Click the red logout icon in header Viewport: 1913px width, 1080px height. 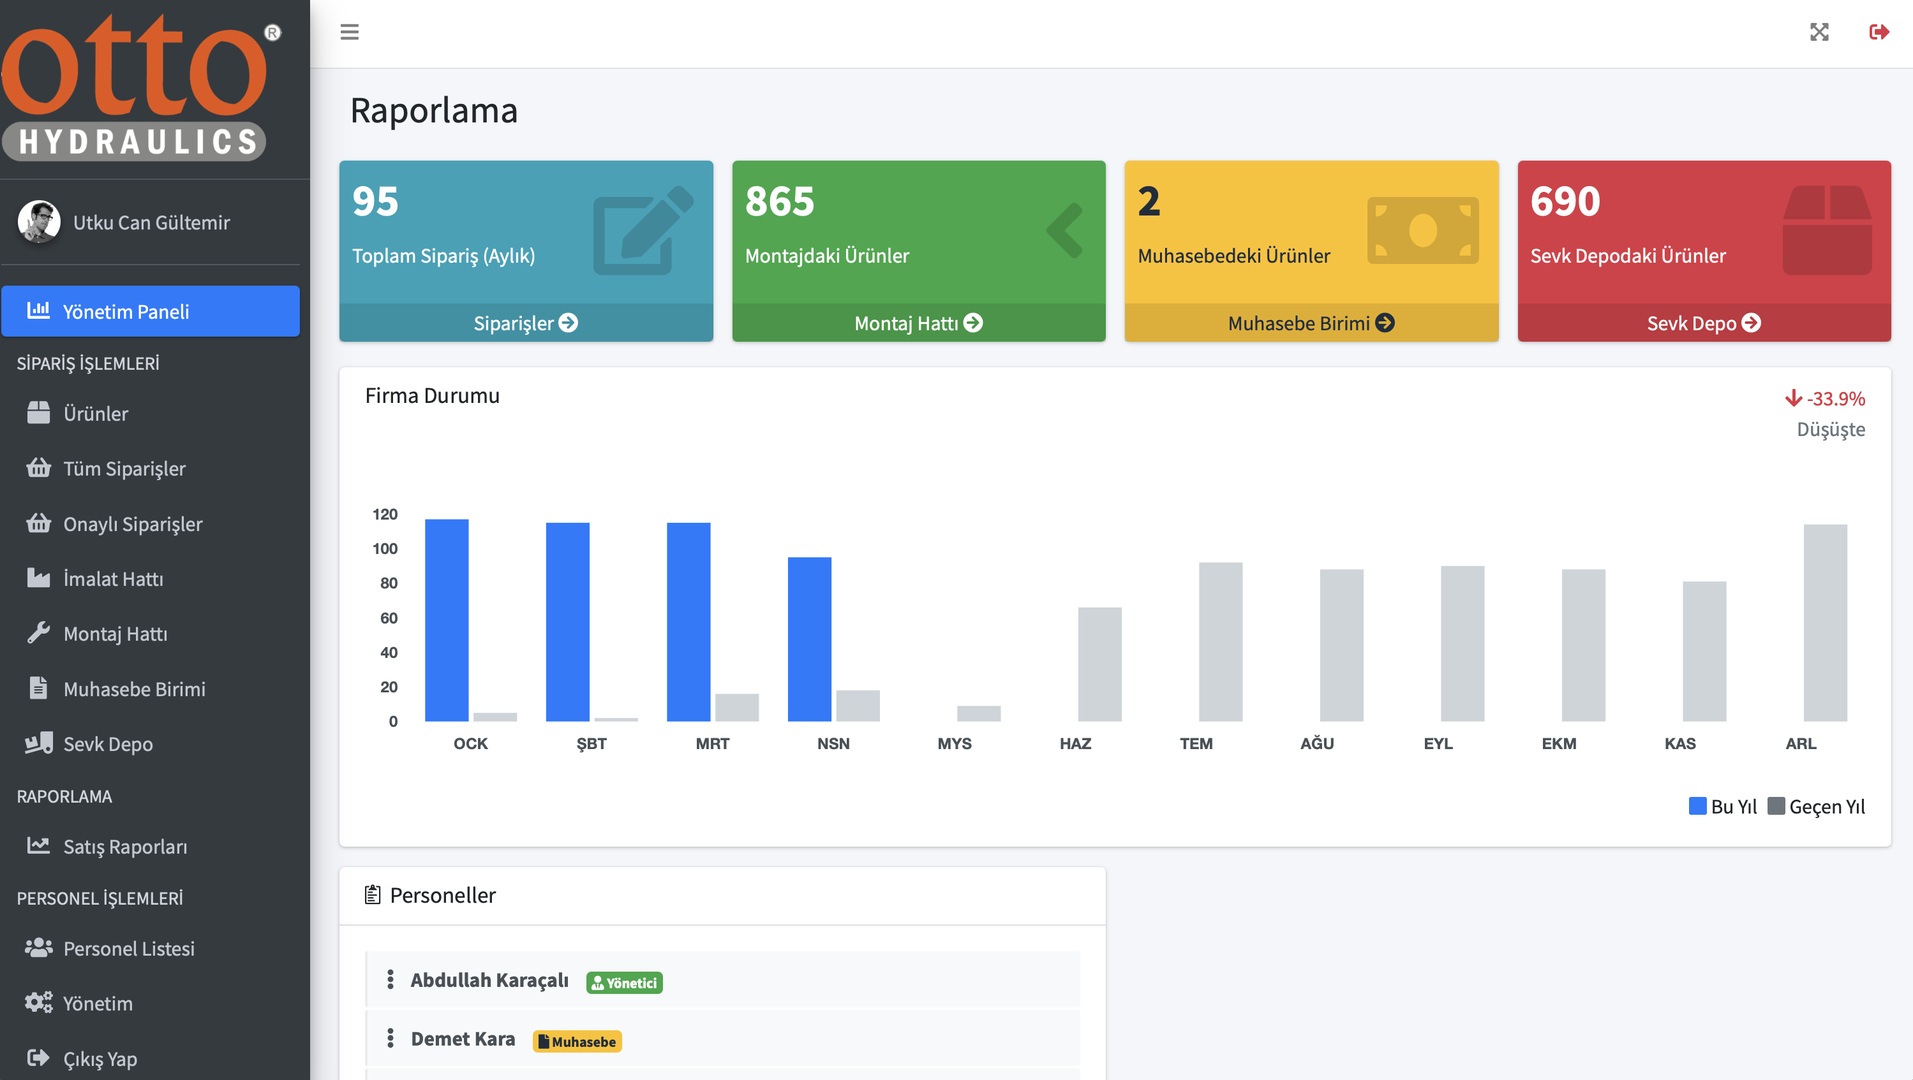[x=1878, y=32]
